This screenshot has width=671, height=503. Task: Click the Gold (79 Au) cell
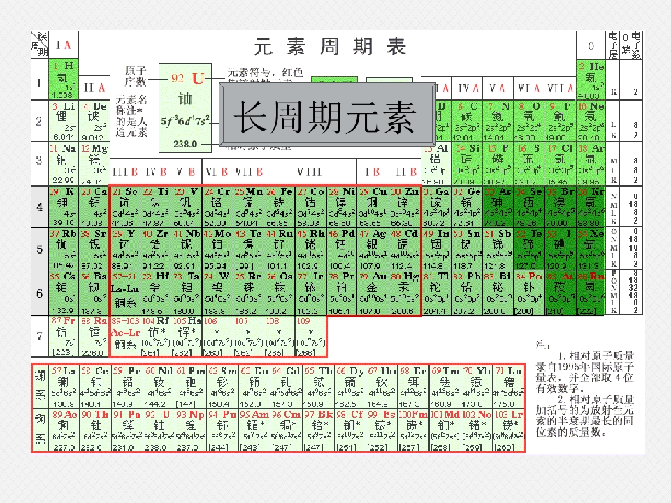point(373,293)
